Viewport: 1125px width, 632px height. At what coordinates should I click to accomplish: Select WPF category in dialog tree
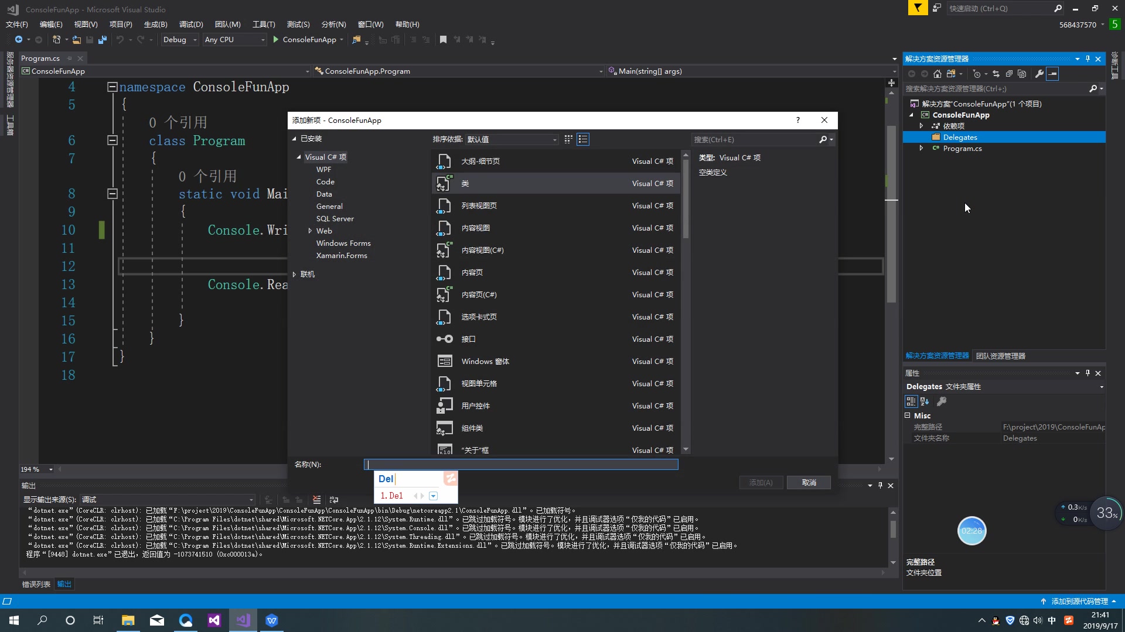[x=323, y=169]
